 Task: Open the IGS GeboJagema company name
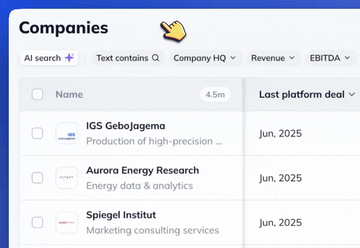(126, 126)
